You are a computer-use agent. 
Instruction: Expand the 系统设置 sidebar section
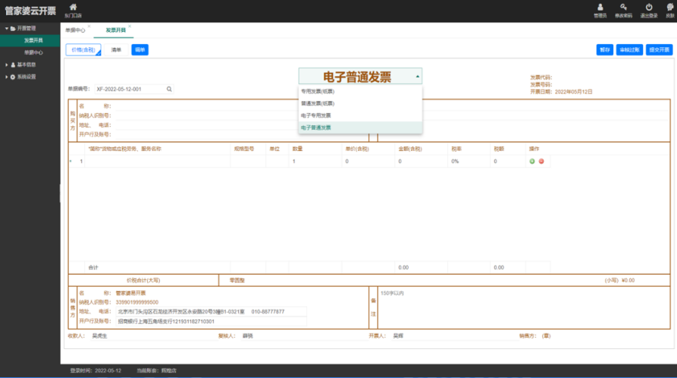[8, 77]
